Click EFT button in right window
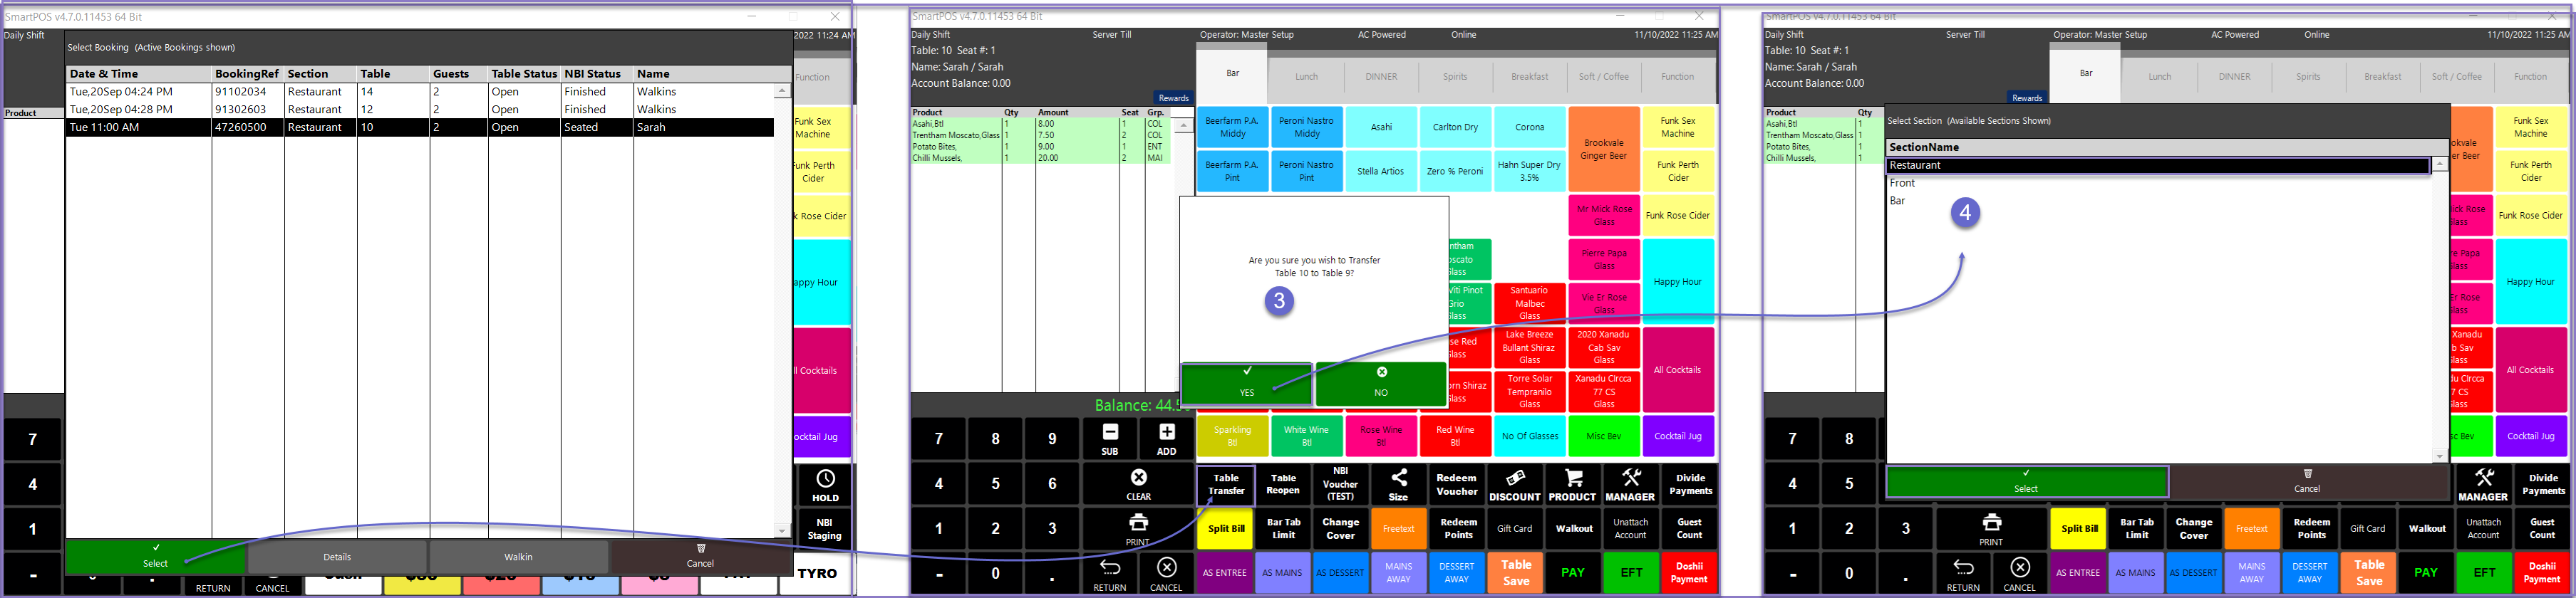This screenshot has width=2576, height=598. point(2484,573)
